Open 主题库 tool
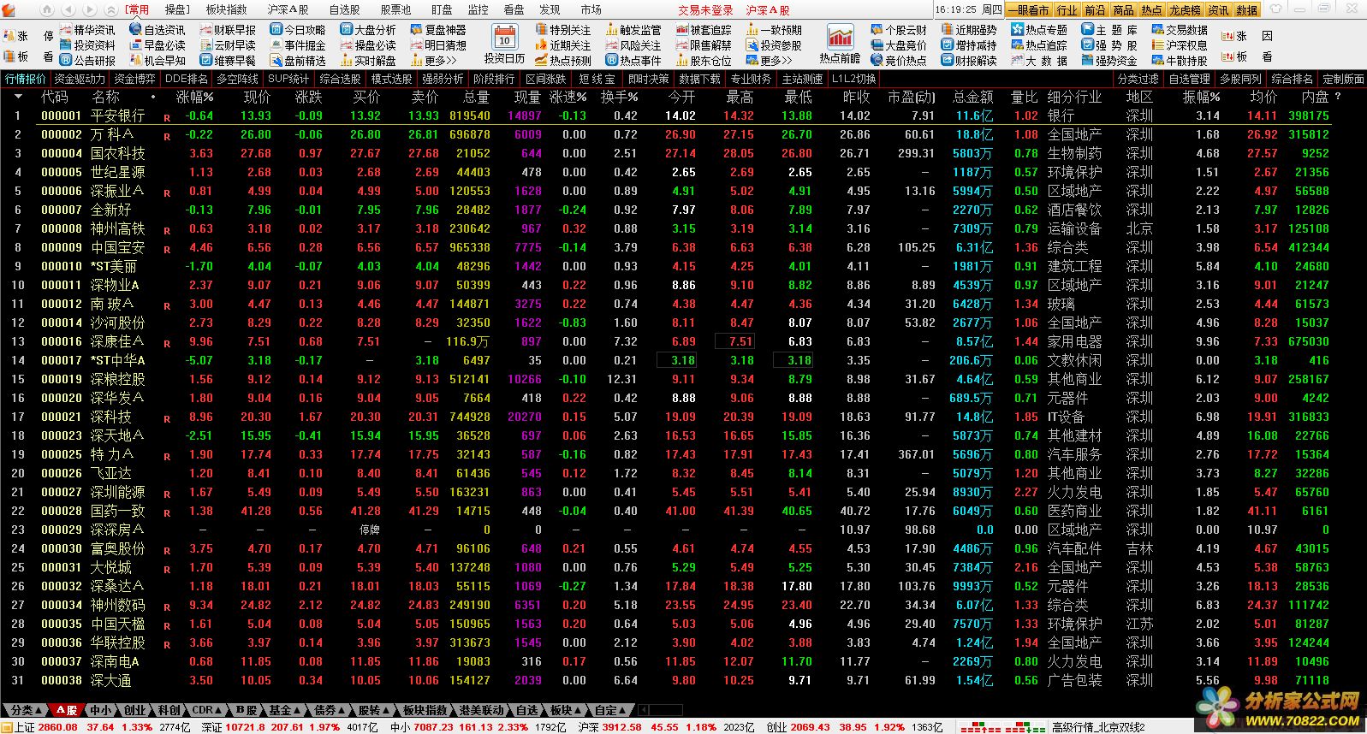 (1109, 30)
